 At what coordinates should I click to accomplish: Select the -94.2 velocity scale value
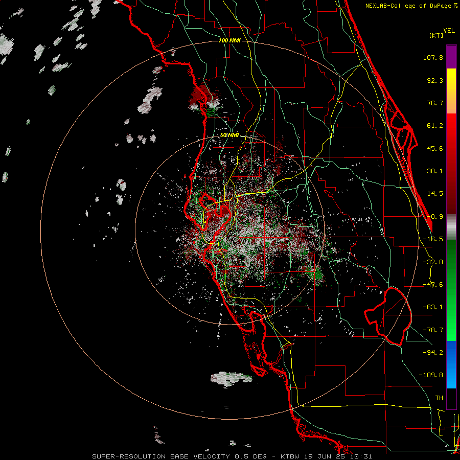tap(433, 352)
